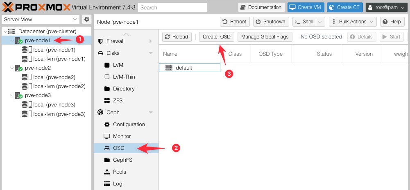Go to the CephFS page
The width and height of the screenshot is (410, 190).
(x=126, y=160)
